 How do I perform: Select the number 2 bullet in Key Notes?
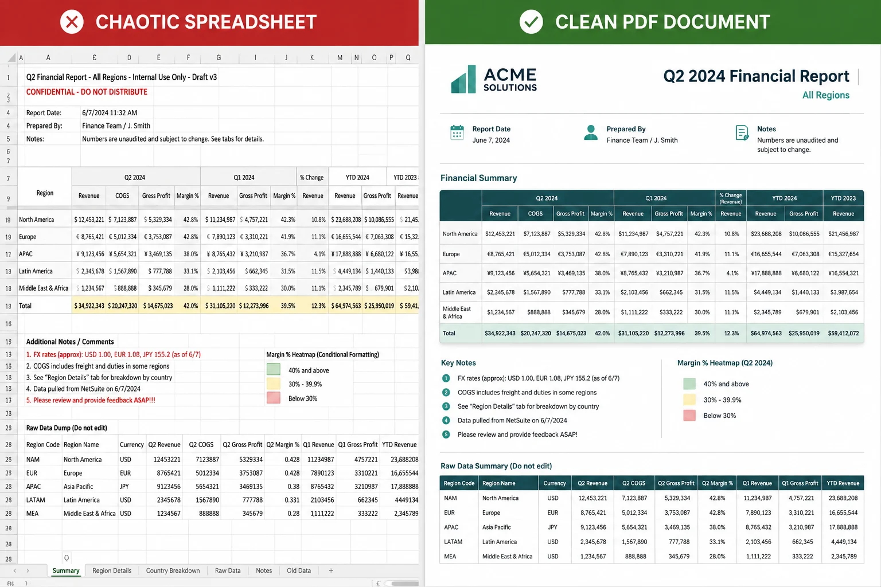click(x=446, y=393)
